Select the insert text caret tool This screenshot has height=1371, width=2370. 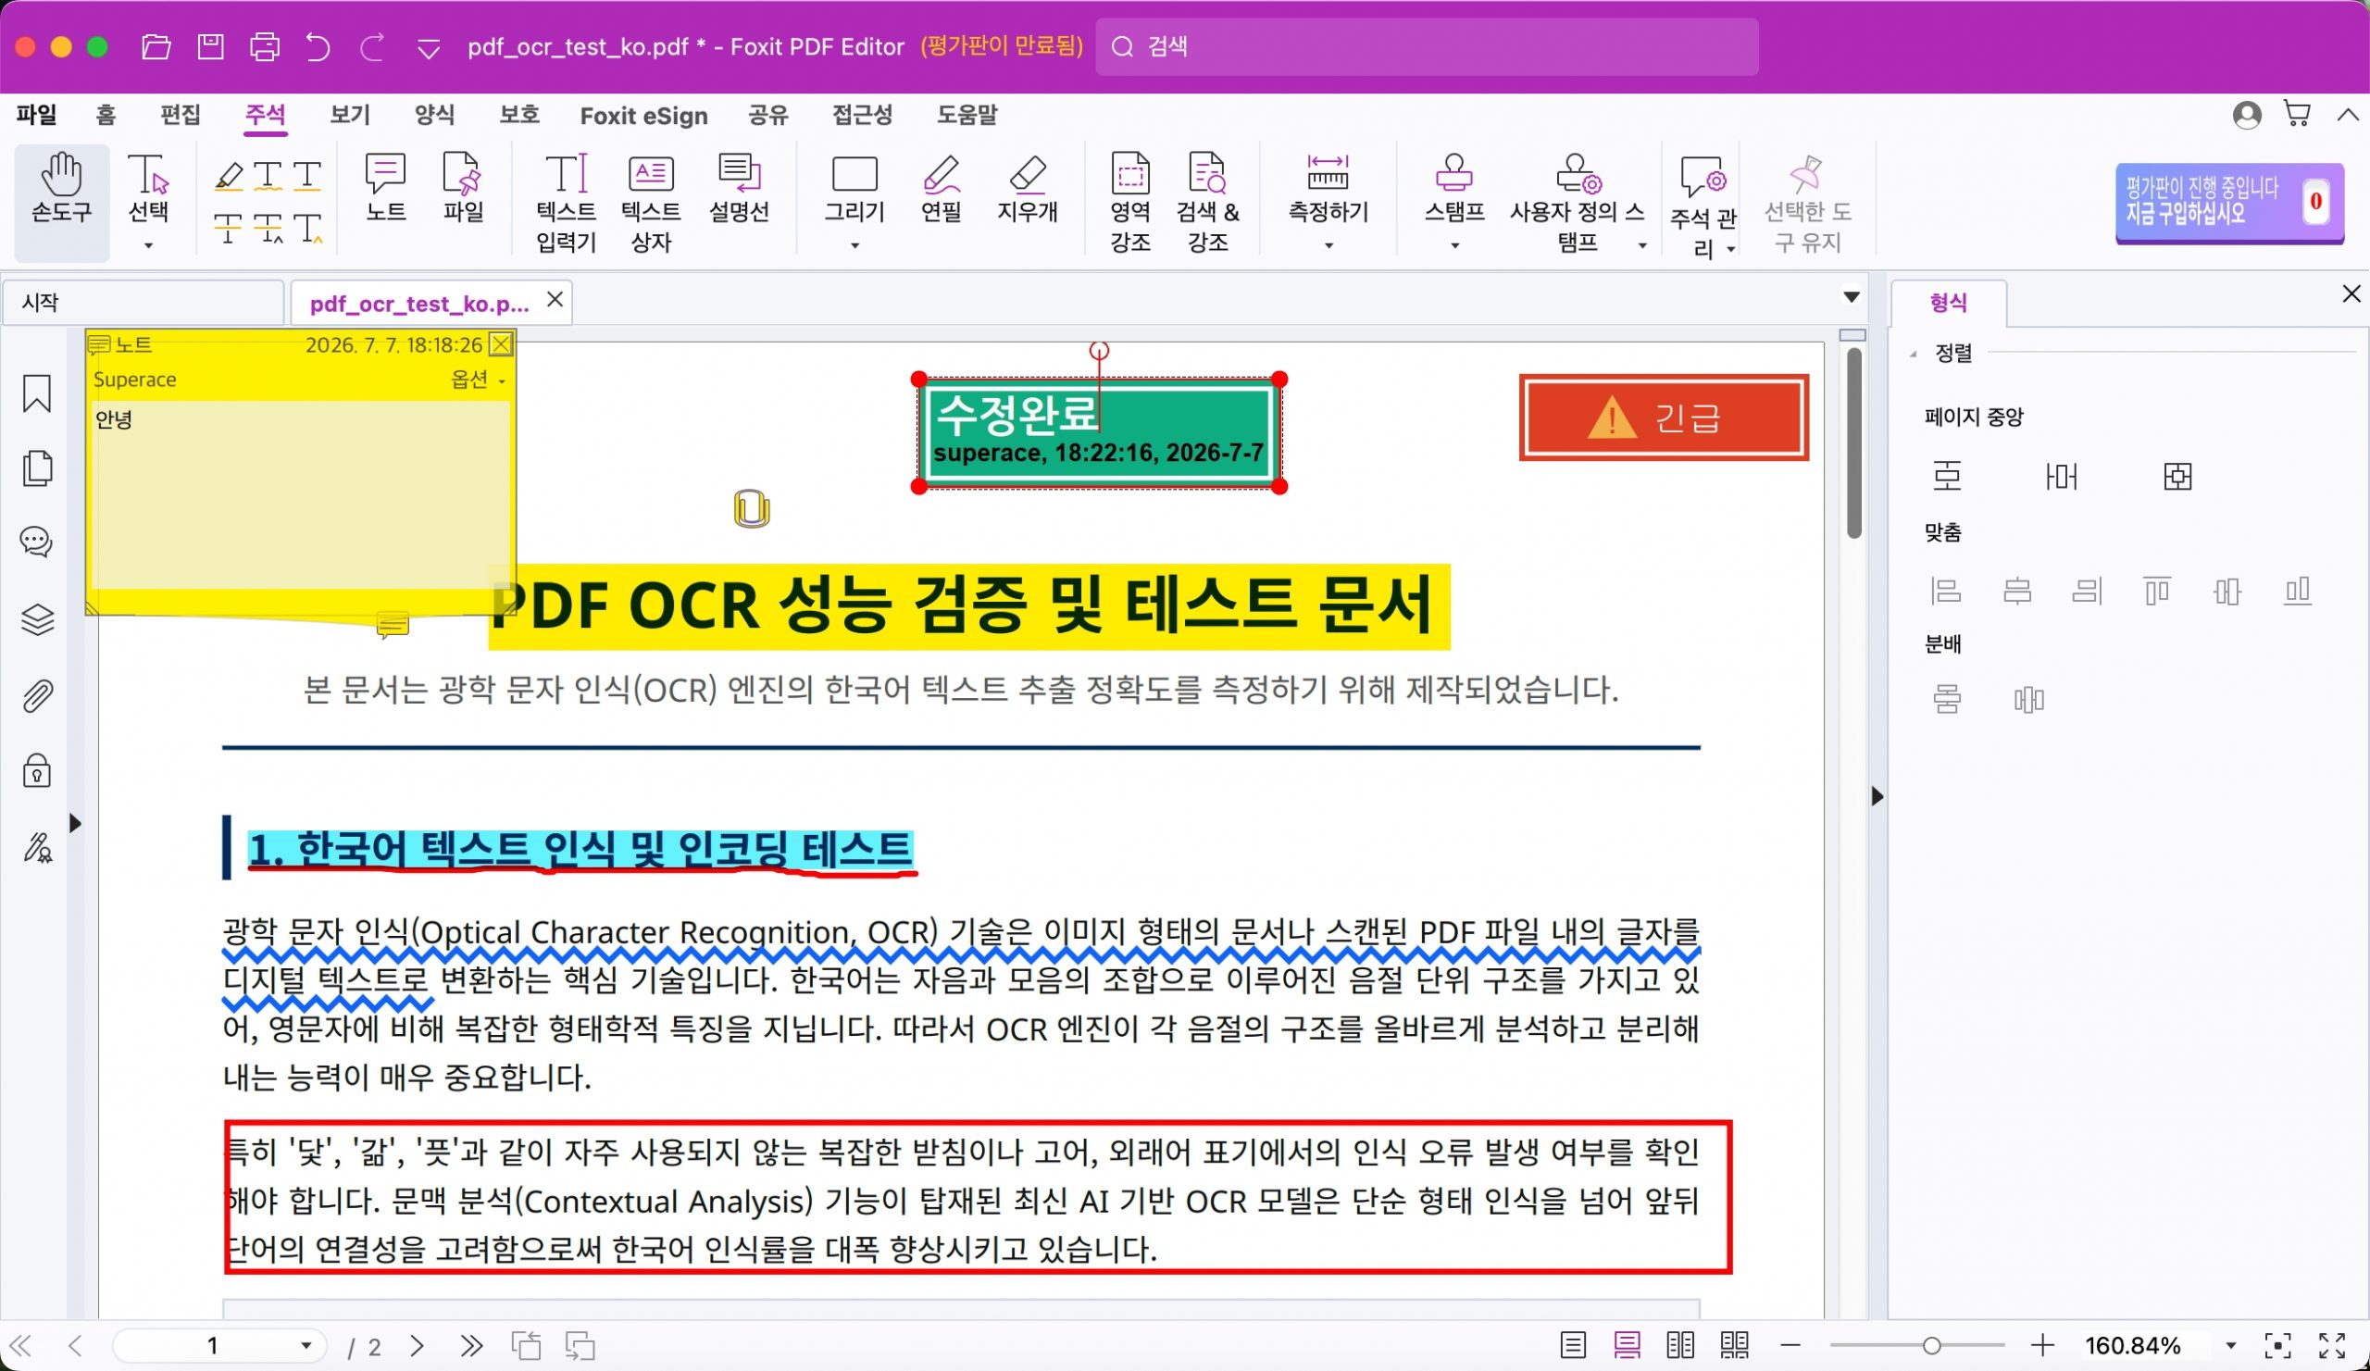[x=307, y=228]
